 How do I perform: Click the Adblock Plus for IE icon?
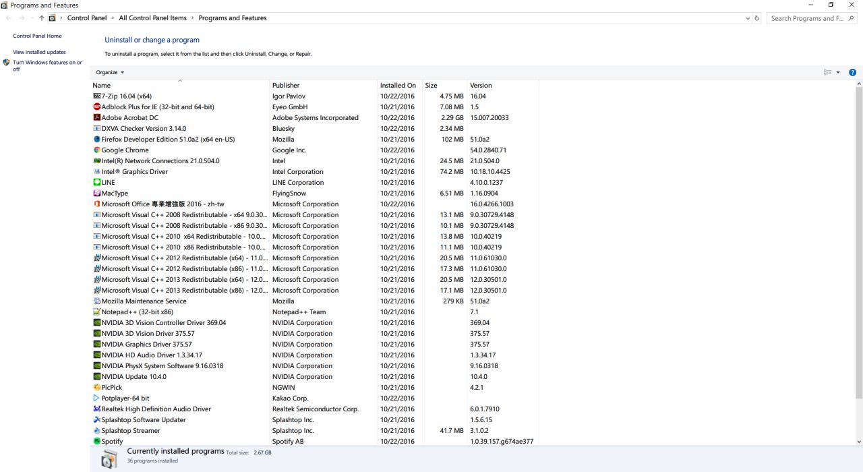point(96,107)
